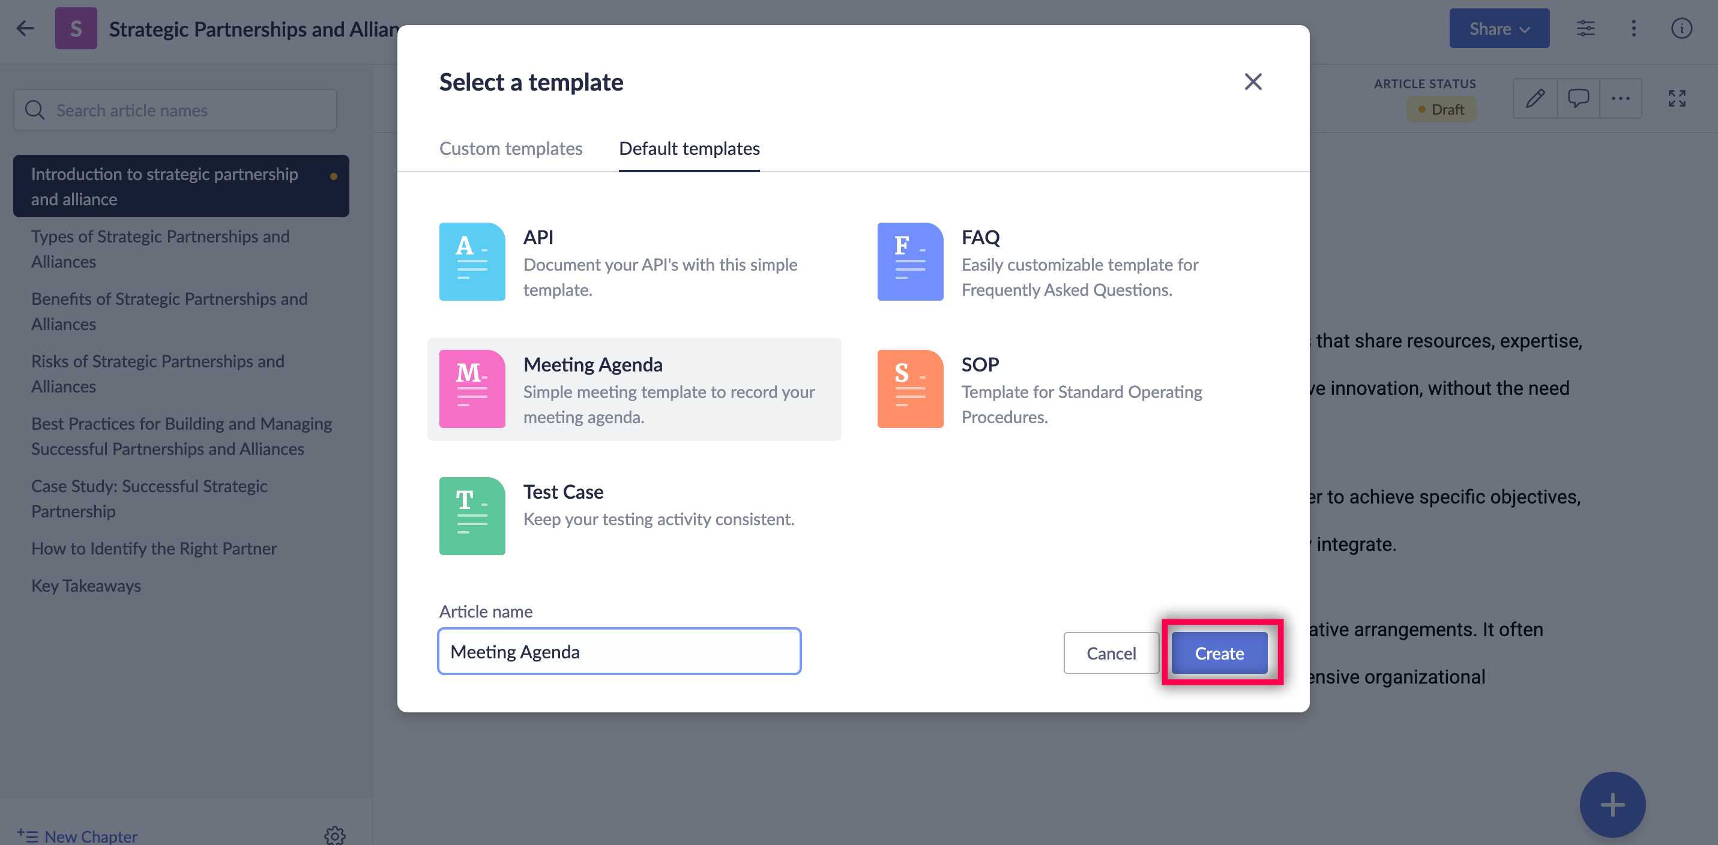Screen dimensions: 1718x845
Task: Click the fullscreen expand icon
Action: click(1676, 98)
